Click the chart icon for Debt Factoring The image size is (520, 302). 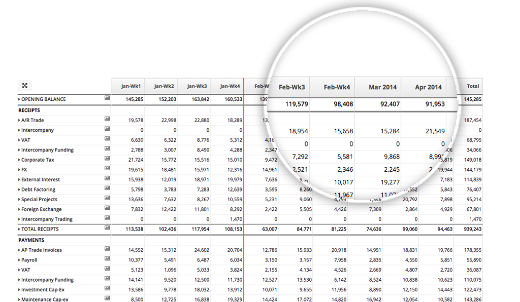[107, 188]
